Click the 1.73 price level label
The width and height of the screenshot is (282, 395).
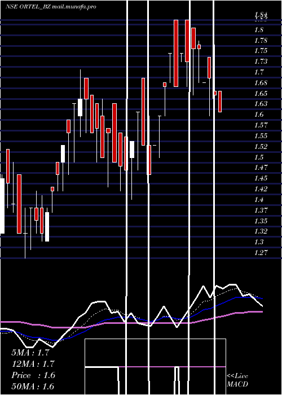pyautogui.click(x=261, y=62)
